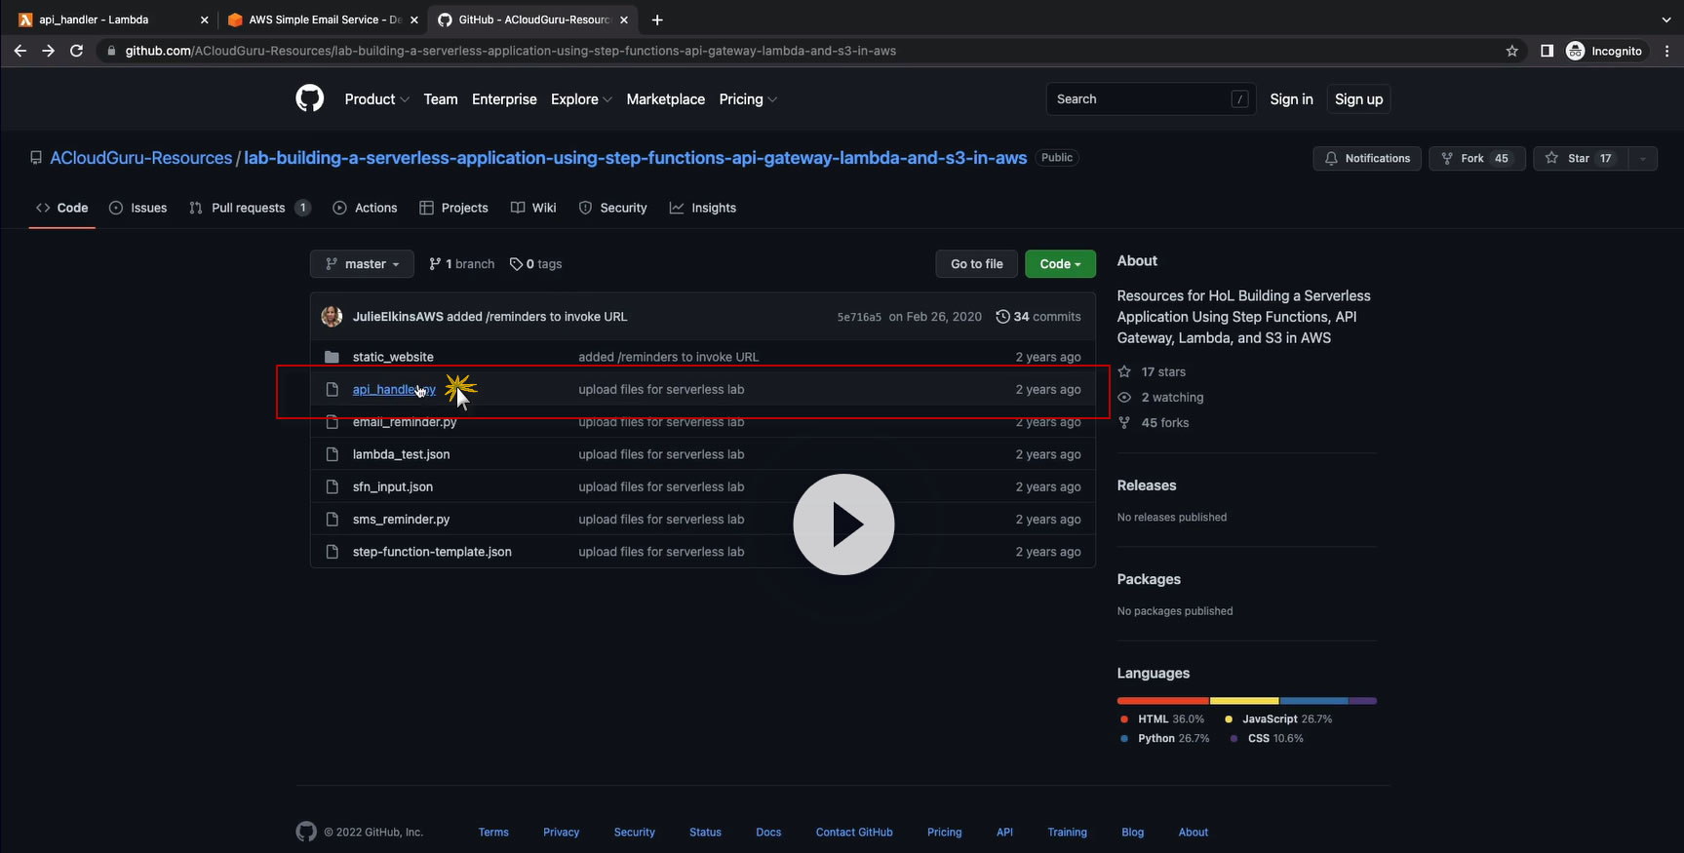
Task: Click the sfn_input.json file icon
Action: pyautogui.click(x=333, y=486)
